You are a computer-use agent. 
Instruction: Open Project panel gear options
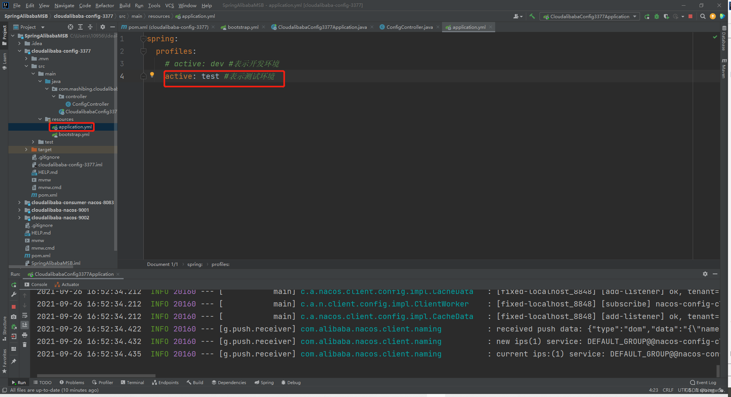[x=102, y=27]
